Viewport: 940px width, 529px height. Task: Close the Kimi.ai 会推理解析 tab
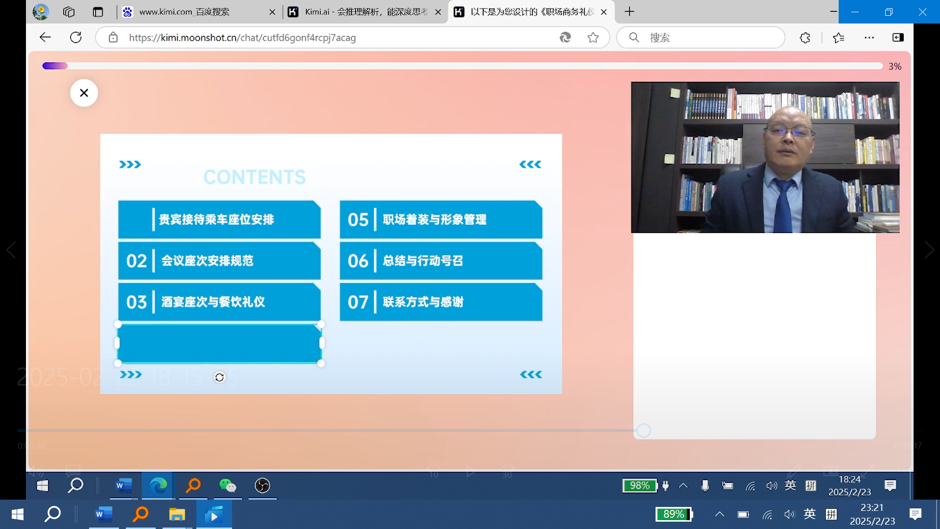(x=438, y=12)
